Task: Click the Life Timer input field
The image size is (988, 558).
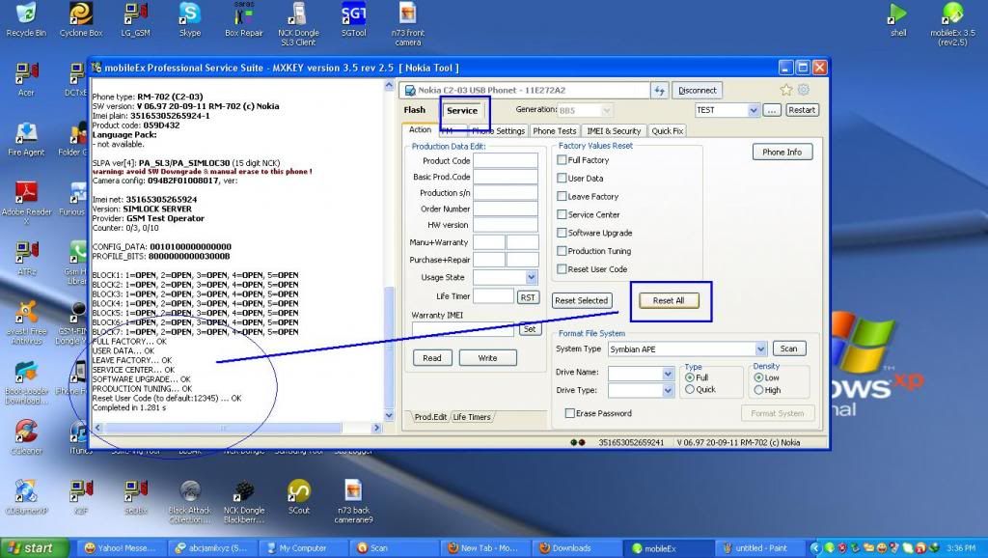Action: point(493,296)
